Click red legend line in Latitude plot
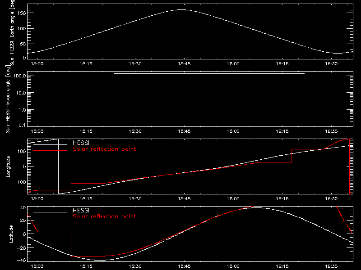This screenshot has width=361, height=270. click(50, 218)
